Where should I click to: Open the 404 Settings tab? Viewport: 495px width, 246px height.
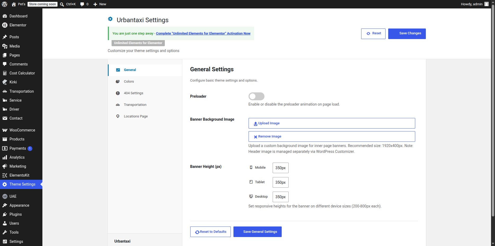pyautogui.click(x=145, y=93)
